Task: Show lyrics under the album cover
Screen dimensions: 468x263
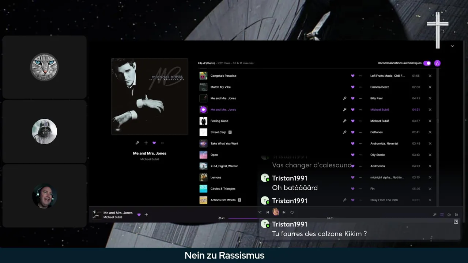Action: coord(137,143)
